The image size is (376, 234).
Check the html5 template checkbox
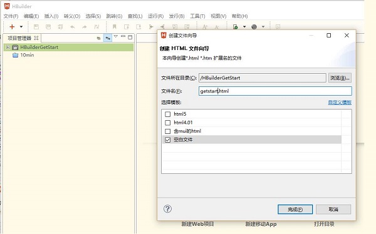click(x=167, y=114)
